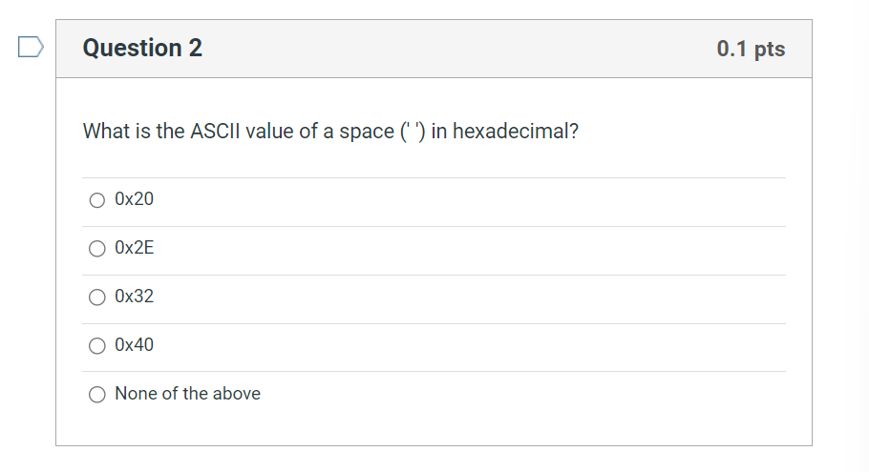The width and height of the screenshot is (869, 472).
Task: Flag Question 2 with the bookmark icon
Action: tap(31, 47)
